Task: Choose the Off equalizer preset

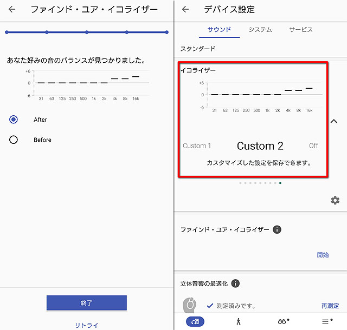Action: [313, 146]
